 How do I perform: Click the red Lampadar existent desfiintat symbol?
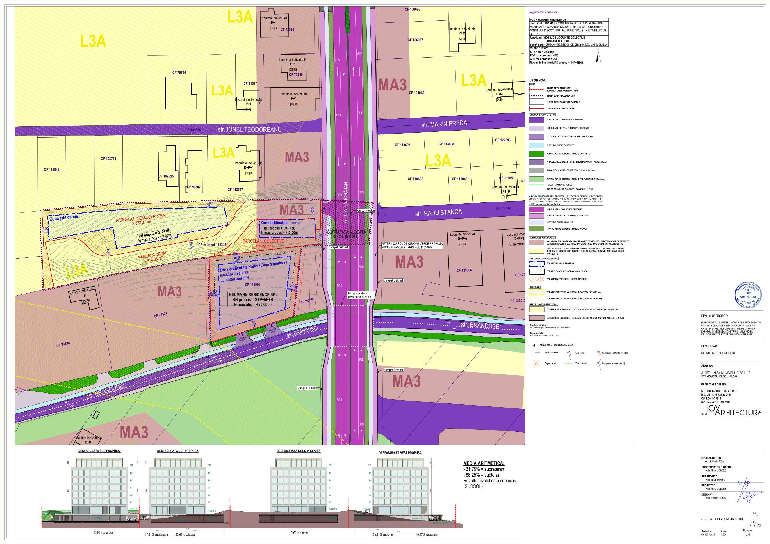point(599,353)
